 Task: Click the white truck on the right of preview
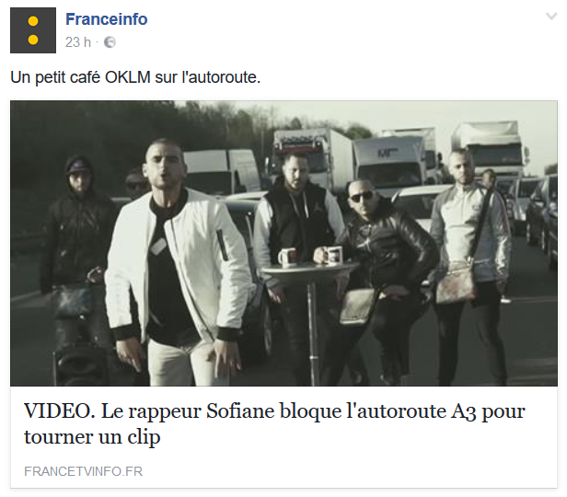[490, 148]
